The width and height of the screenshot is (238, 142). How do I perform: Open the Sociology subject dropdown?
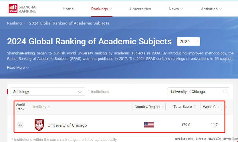coord(48,92)
